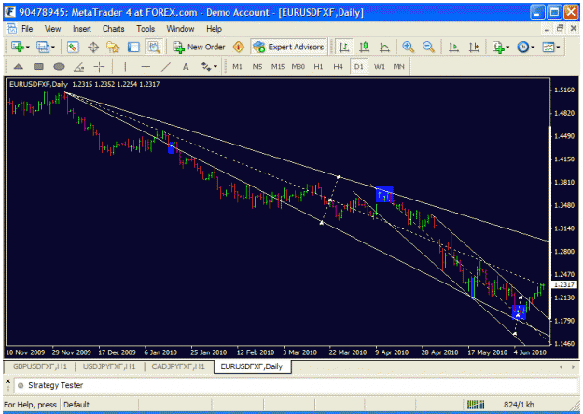Image resolution: width=583 pixels, height=414 pixels.
Task: Select the triangle shape drawing tool
Action: pos(19,67)
